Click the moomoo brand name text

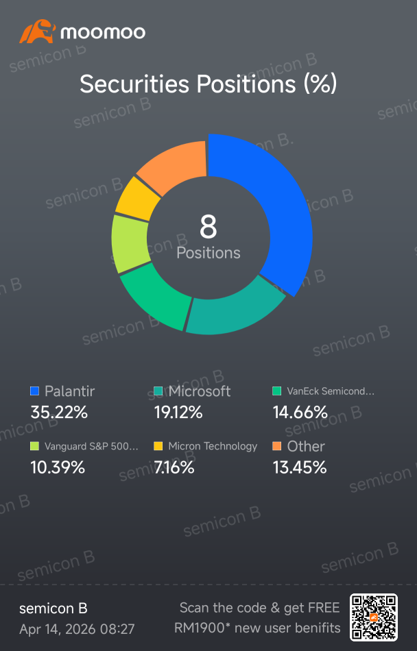(103, 32)
